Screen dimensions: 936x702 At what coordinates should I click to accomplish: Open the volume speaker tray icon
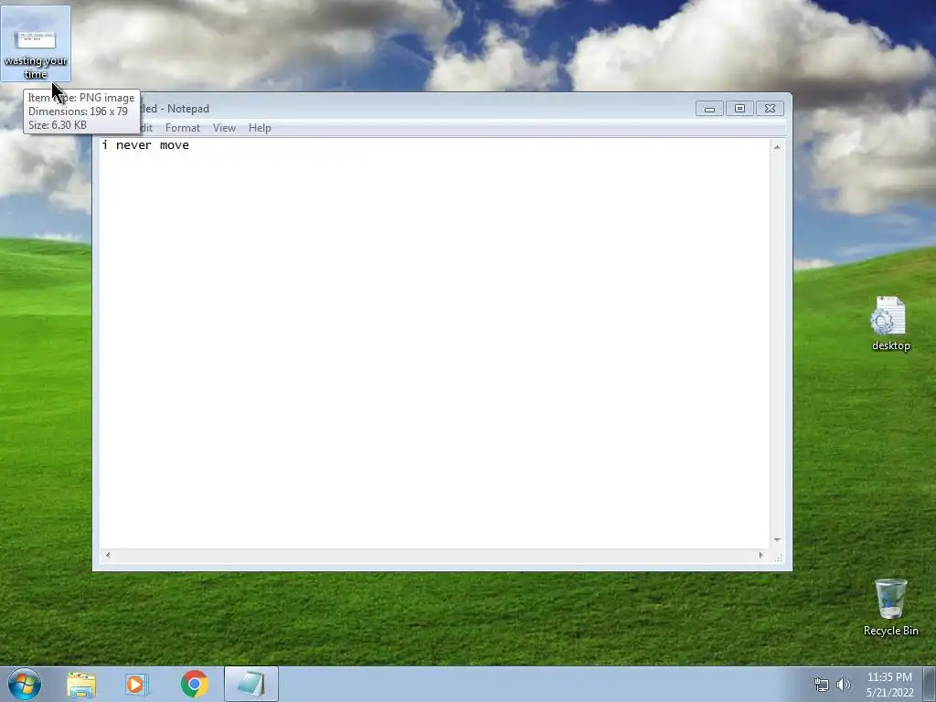point(844,685)
